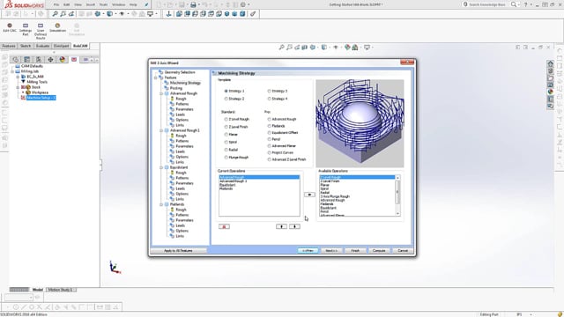Screen dimensions: 564x317
Task: Click Apply to All Features button
Action: [178, 250]
